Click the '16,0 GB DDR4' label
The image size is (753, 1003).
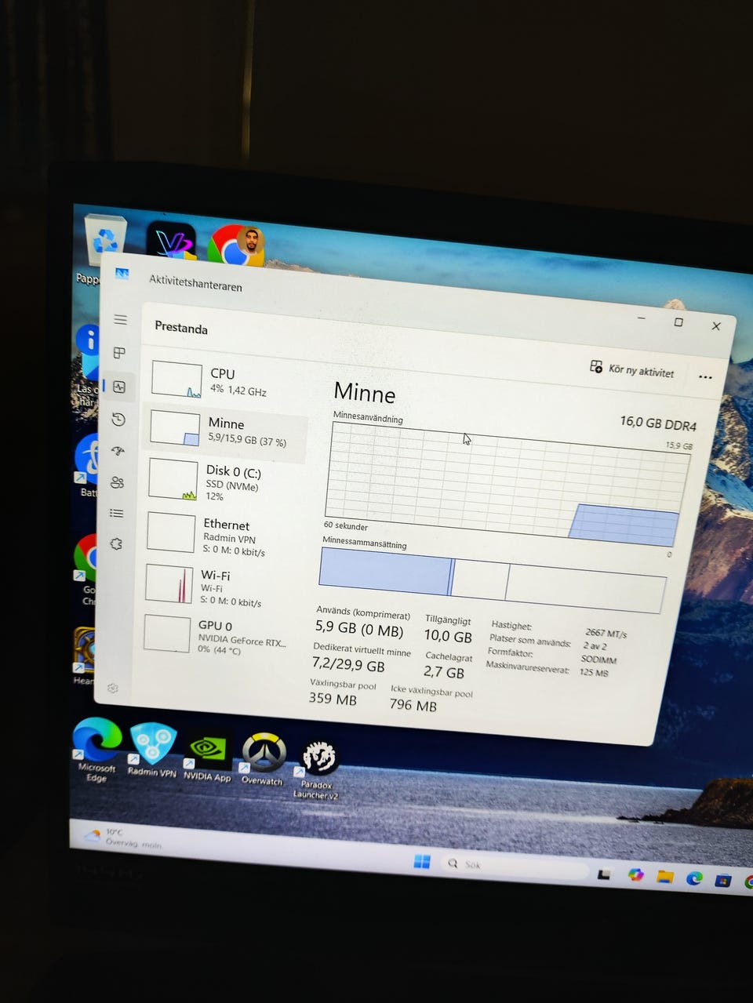point(658,423)
